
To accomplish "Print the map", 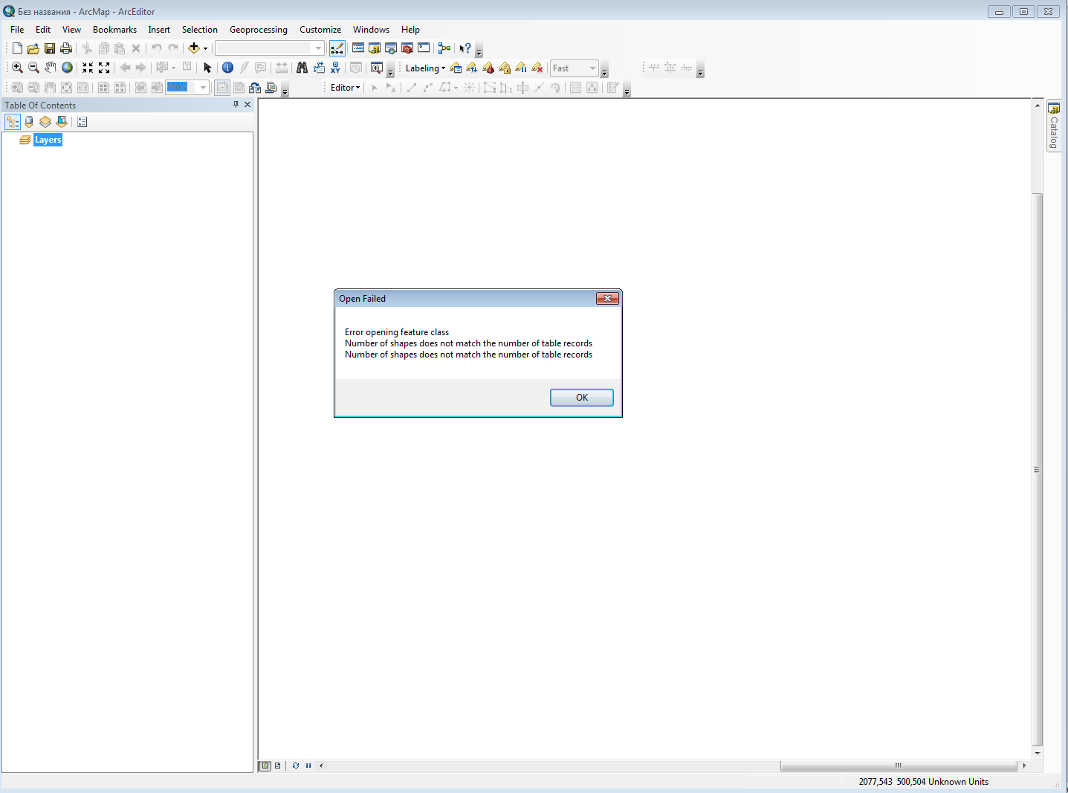I will (x=66, y=48).
